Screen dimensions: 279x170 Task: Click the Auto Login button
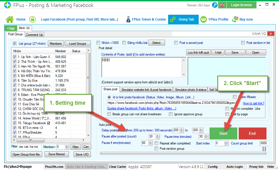pyautogui.click(x=235, y=167)
